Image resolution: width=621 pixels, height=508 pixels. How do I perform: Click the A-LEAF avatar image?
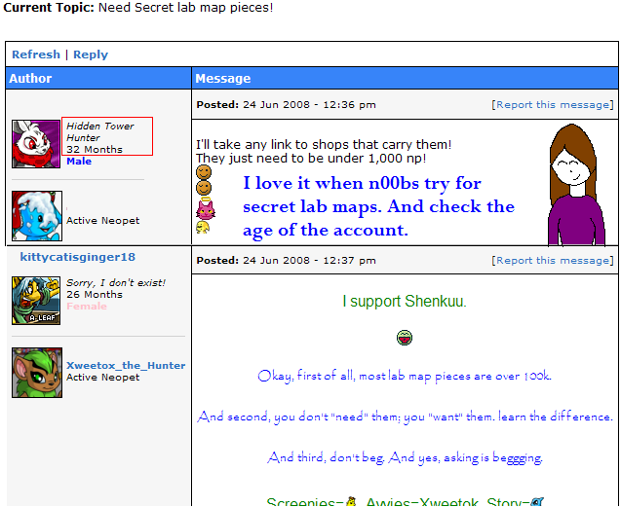click(x=36, y=301)
